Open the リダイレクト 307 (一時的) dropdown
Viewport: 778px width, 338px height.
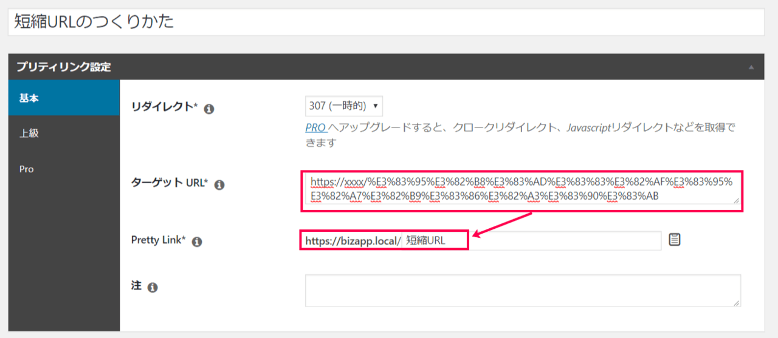pos(343,106)
